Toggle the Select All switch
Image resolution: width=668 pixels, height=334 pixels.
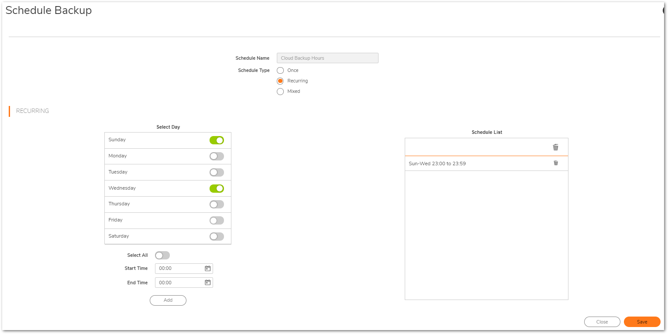(162, 256)
